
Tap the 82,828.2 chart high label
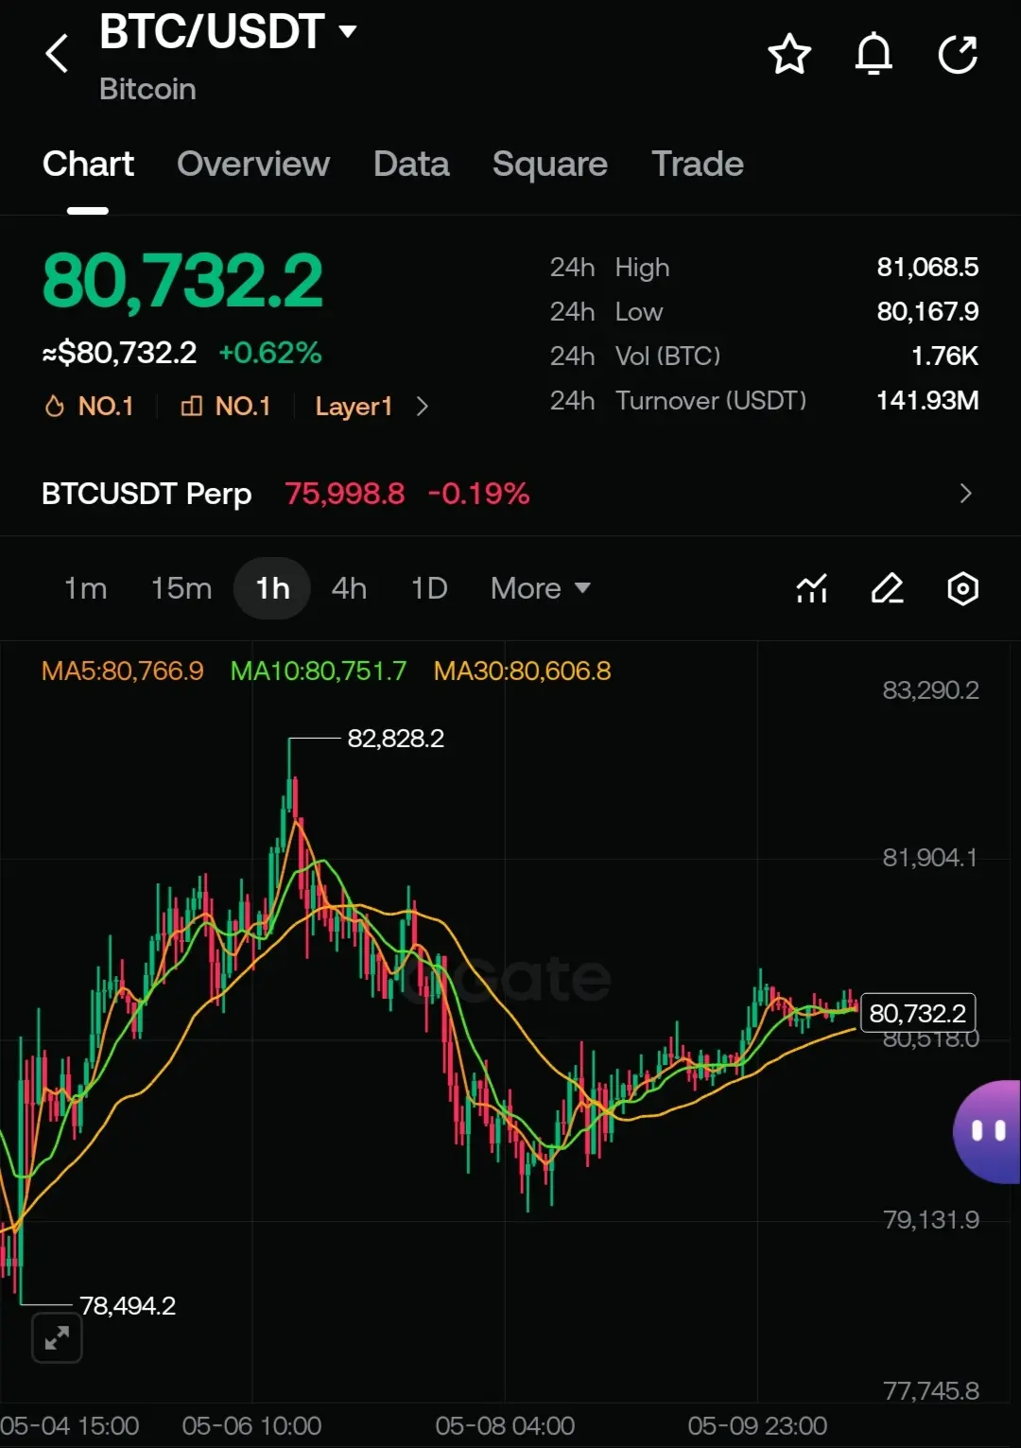[x=395, y=739]
